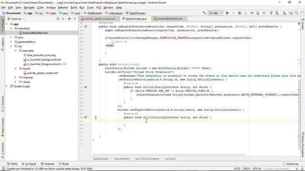305x171 pixels.
Task: Click the editor horizontal scrollbar
Action: click(x=168, y=155)
